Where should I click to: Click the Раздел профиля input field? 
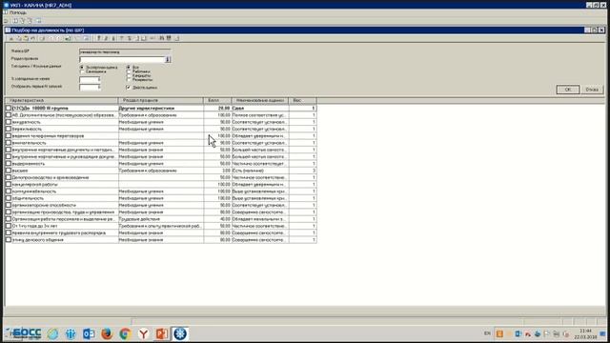click(122, 59)
